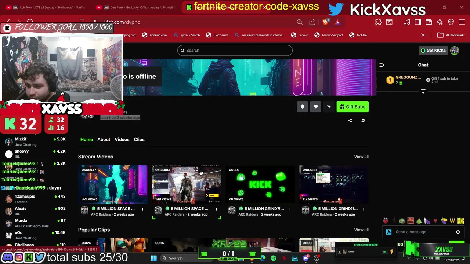Select the About tab
Image resolution: width=470 pixels, height=264 pixels.
click(x=104, y=139)
